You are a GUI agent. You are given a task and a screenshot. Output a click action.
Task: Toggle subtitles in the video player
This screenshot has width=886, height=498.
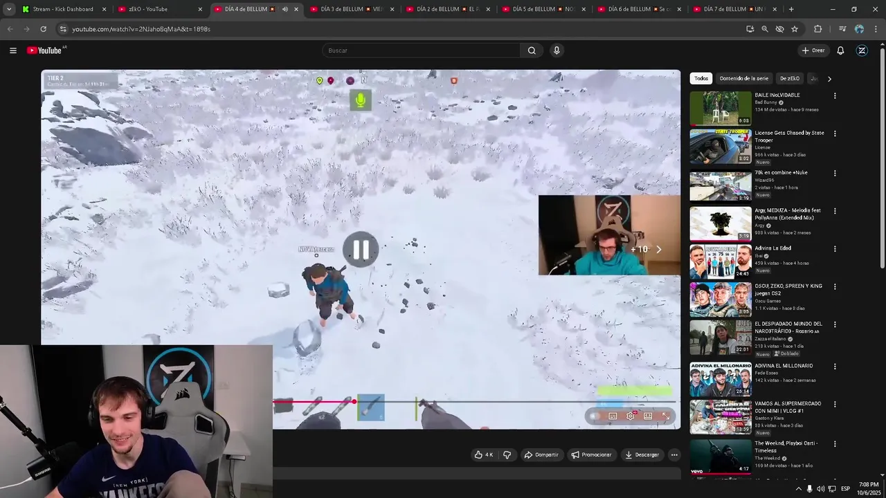click(613, 416)
